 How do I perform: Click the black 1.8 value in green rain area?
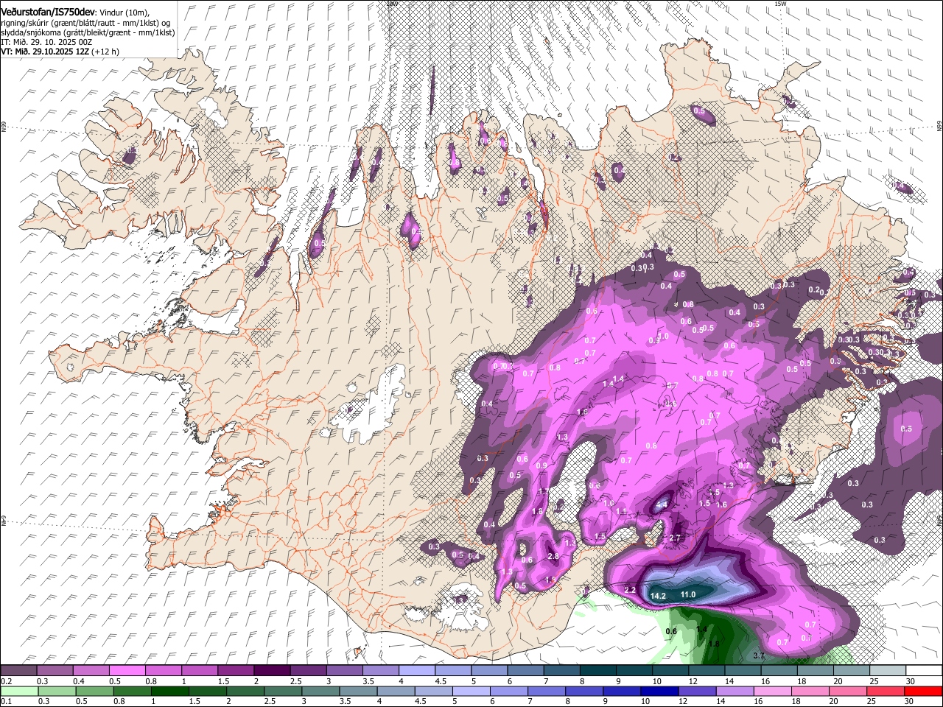pos(713,644)
